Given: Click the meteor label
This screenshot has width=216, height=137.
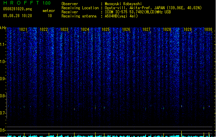Looking at the screenshot, I should coord(49,11).
